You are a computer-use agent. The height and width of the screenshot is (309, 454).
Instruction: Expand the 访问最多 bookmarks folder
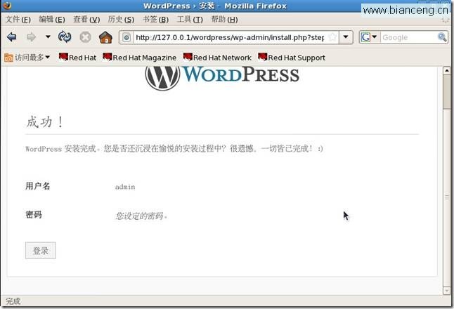click(x=27, y=58)
